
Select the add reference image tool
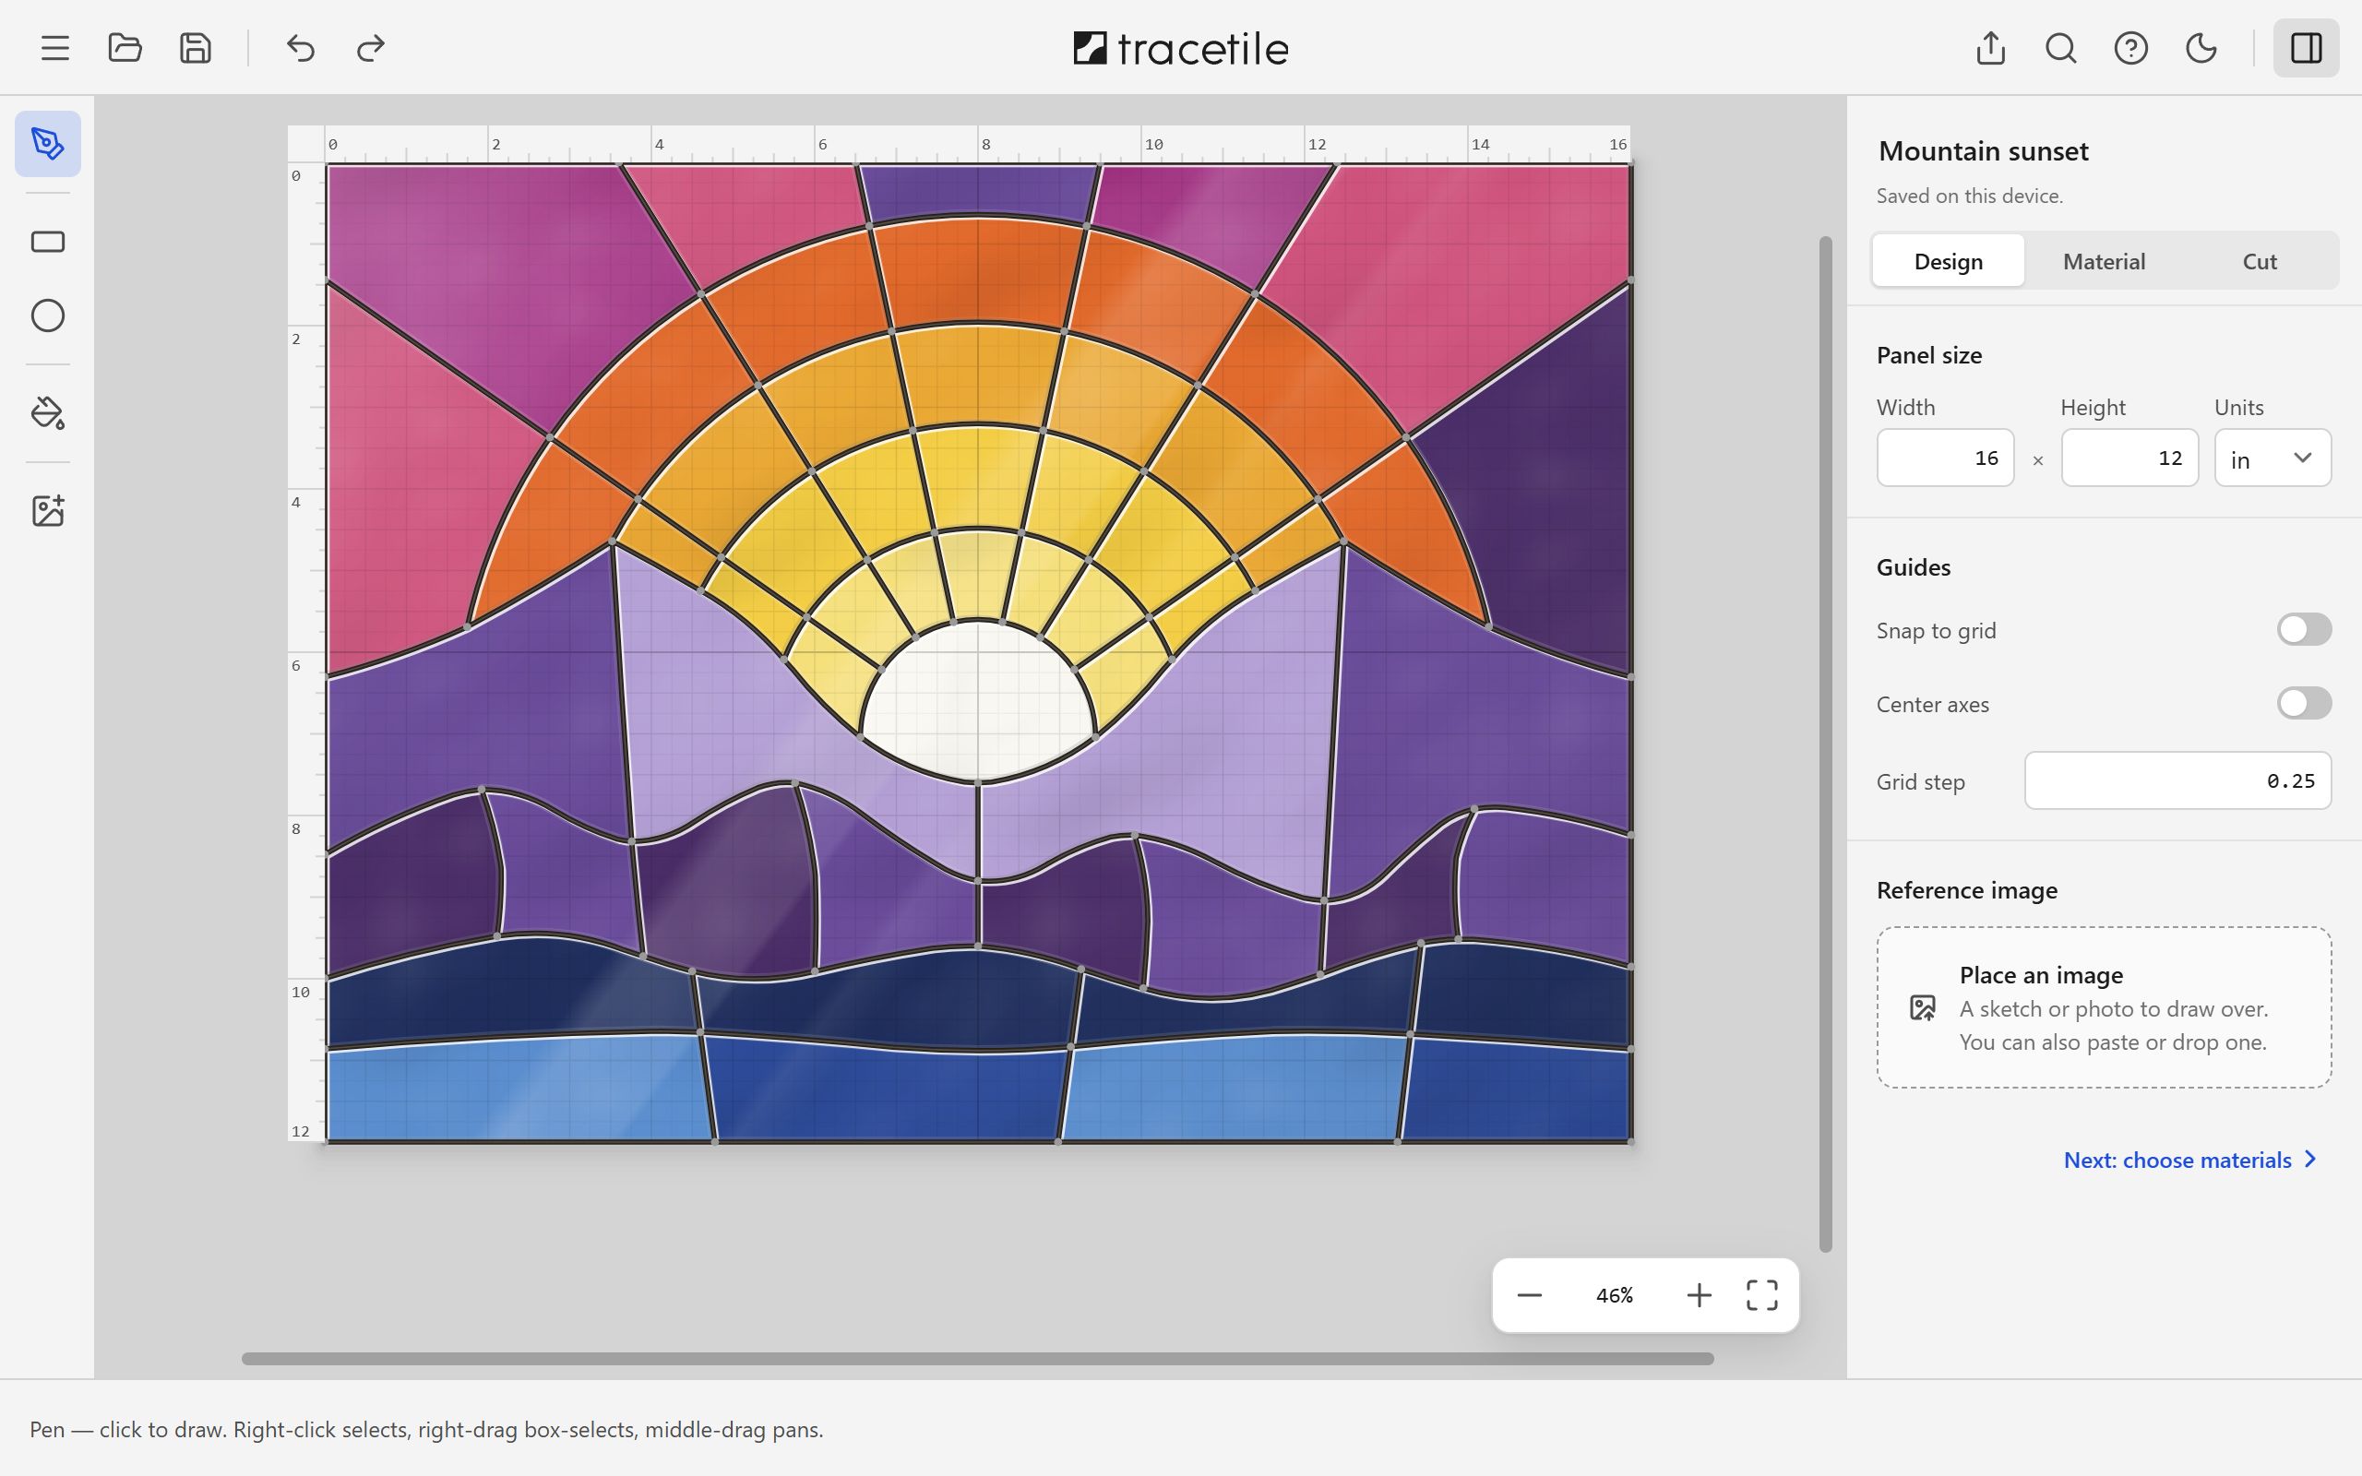(x=48, y=510)
